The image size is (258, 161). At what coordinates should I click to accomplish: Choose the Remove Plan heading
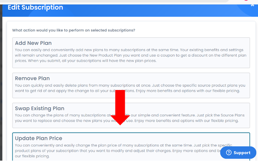pos(32,78)
